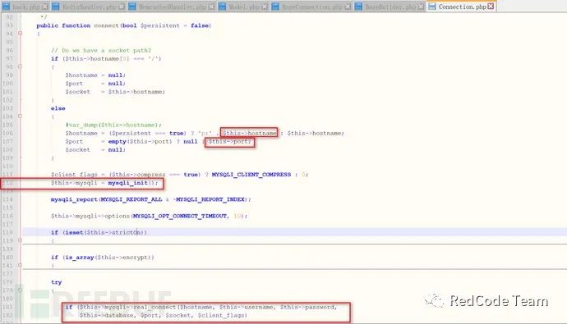Click 'mysqli_init()' call on line 112
The image size is (567, 324).
click(x=132, y=183)
